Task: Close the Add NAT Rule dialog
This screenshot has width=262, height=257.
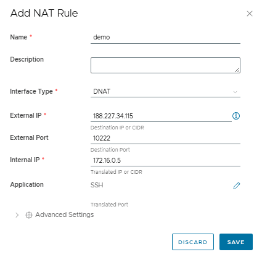Action: point(250,14)
